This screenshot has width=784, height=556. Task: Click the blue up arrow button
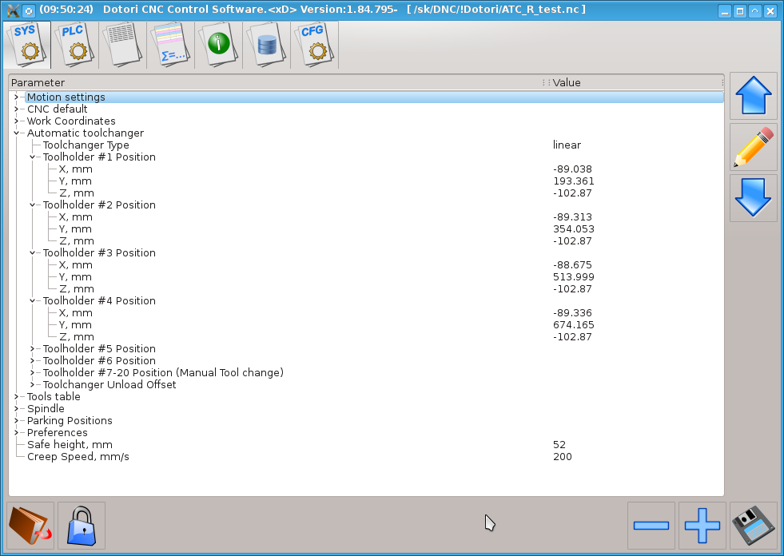[x=754, y=96]
